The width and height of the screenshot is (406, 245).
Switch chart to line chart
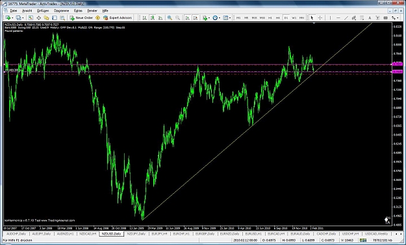pyautogui.click(x=160, y=18)
